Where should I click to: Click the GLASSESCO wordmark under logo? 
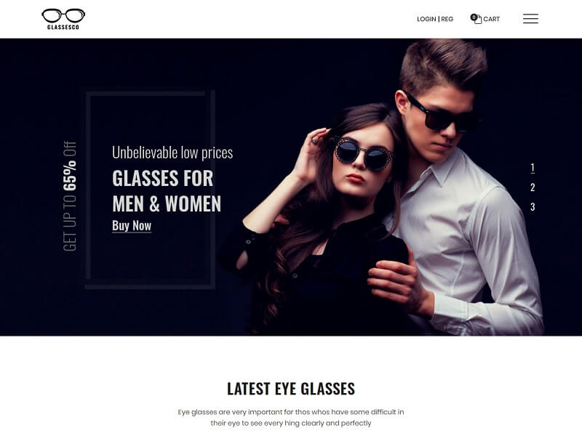(x=63, y=27)
